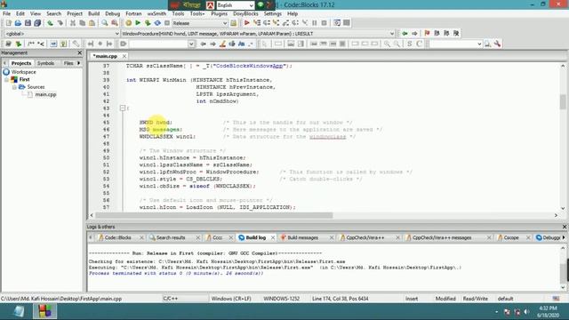The width and height of the screenshot is (569, 320).
Task: Click the Read/Write status bar entry
Action: tap(475, 299)
